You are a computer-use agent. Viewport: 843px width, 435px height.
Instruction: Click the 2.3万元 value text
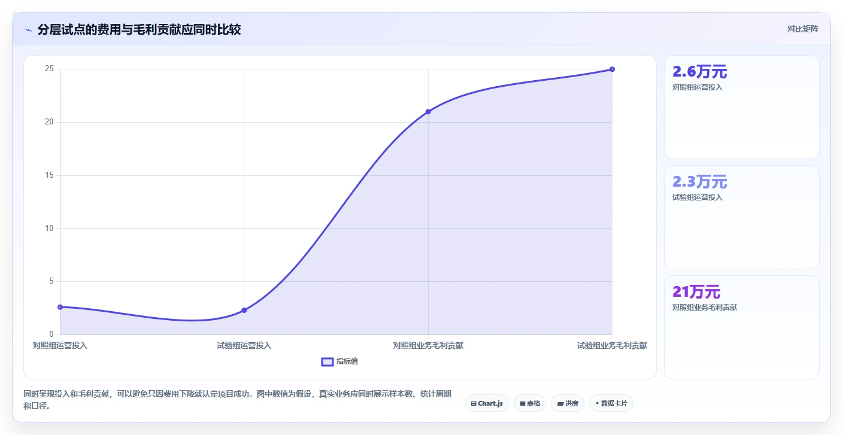tap(699, 182)
